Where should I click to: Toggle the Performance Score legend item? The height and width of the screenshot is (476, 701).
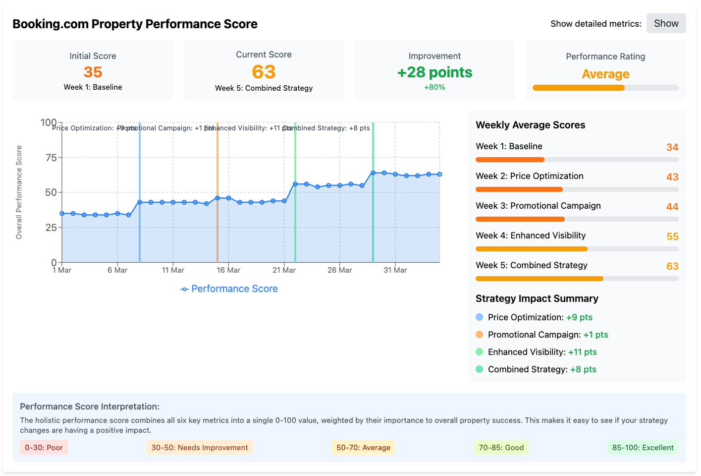coord(229,289)
